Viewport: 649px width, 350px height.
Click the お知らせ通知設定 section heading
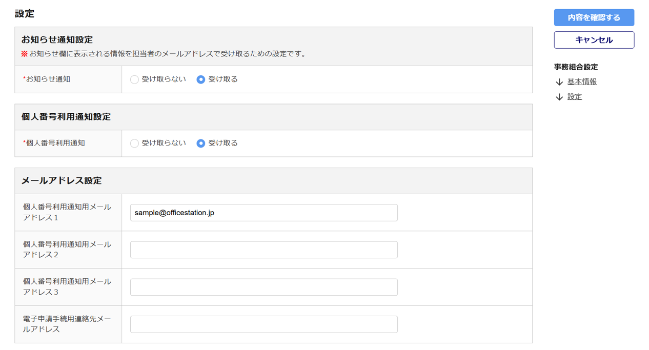coord(57,39)
